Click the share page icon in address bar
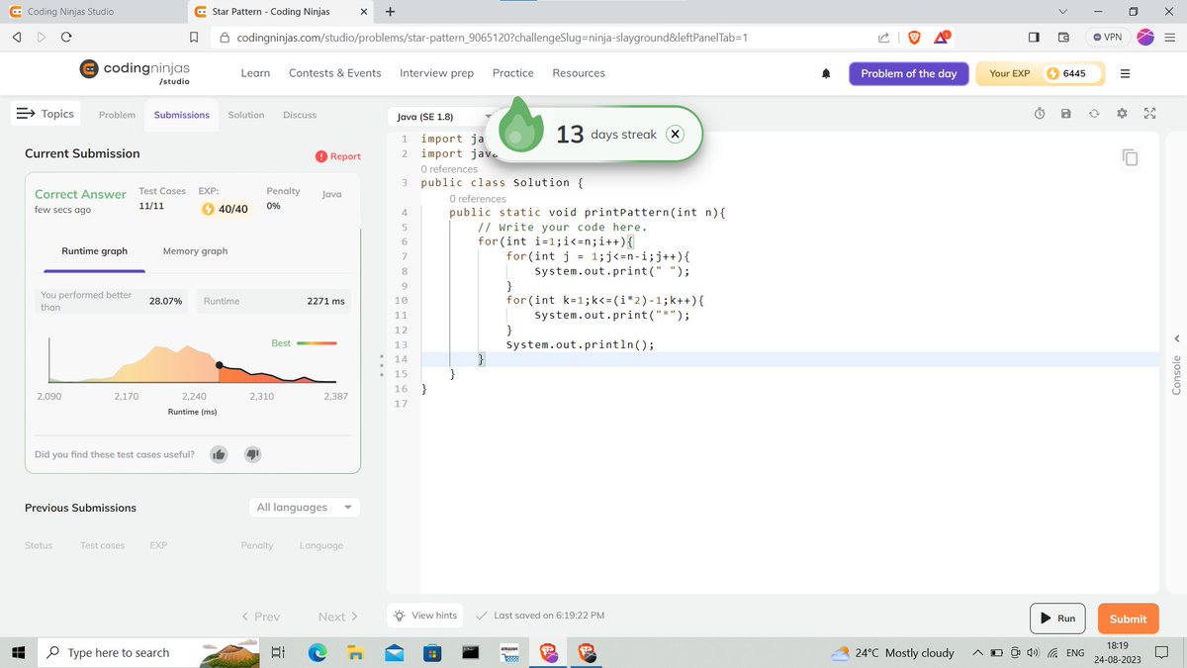This screenshot has height=668, width=1187. coord(883,38)
